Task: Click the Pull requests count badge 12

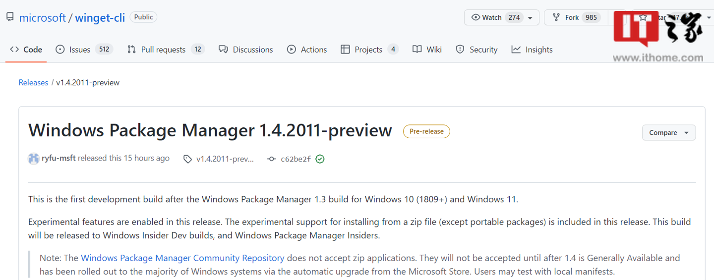Action: coord(198,49)
